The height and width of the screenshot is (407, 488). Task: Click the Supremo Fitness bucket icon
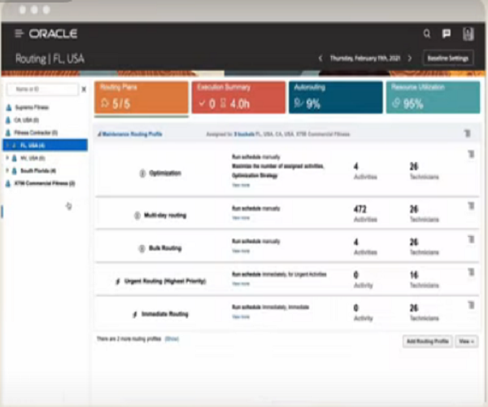pos(9,107)
